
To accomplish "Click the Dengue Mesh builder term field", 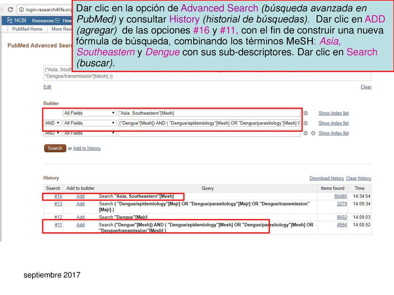I will pyautogui.click(x=209, y=123).
